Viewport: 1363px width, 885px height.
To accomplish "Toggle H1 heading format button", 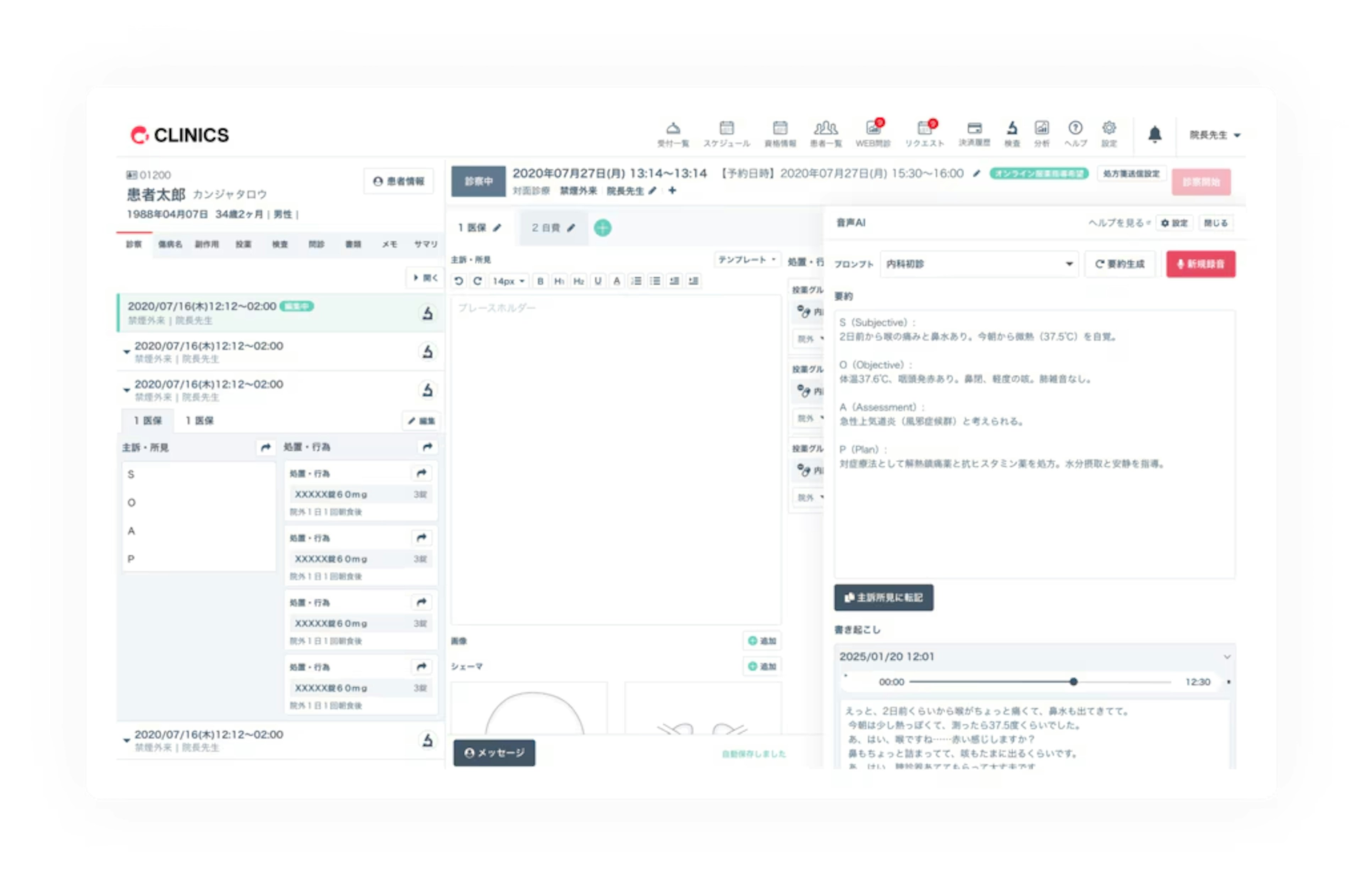I will [559, 281].
